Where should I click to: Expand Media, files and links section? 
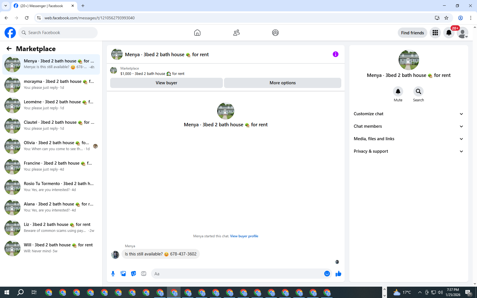[409, 139]
